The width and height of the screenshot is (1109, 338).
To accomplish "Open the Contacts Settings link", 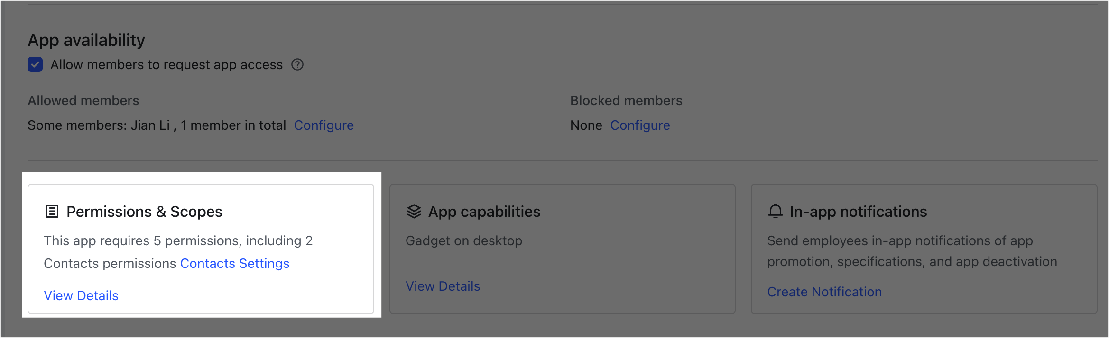I will (234, 263).
